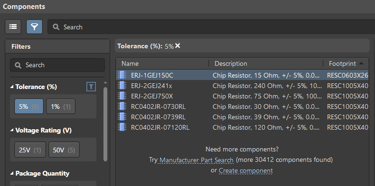Open the components list view menu icon

pos(13,27)
